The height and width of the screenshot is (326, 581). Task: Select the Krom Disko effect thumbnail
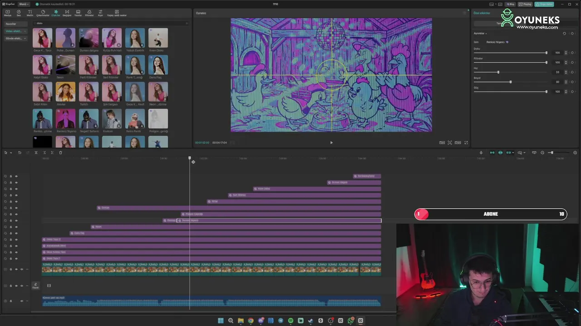tap(158, 38)
